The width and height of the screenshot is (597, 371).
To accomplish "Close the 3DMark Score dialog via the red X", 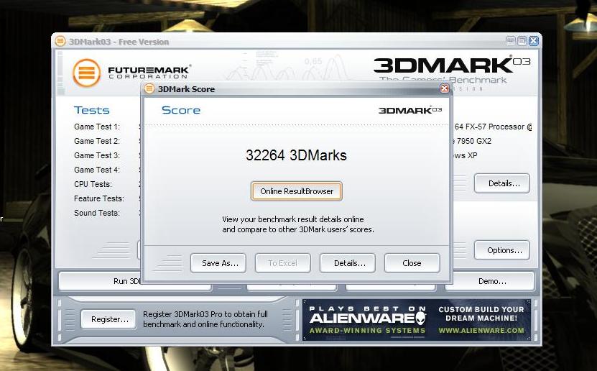I will [x=444, y=88].
